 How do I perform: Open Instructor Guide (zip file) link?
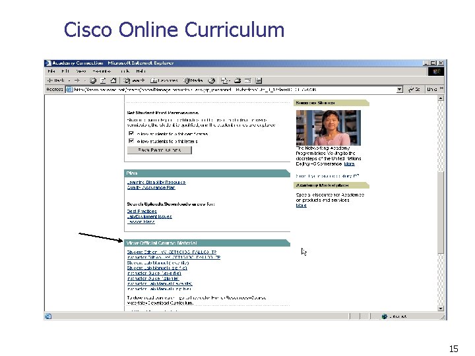pos(153,278)
